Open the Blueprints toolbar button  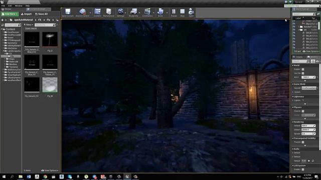click(x=133, y=12)
